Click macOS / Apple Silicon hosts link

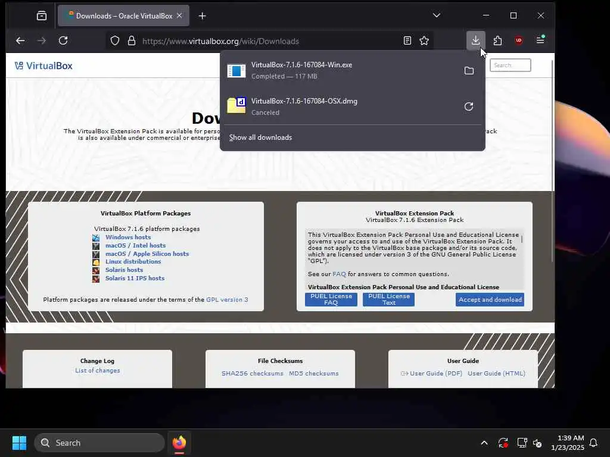(x=147, y=253)
